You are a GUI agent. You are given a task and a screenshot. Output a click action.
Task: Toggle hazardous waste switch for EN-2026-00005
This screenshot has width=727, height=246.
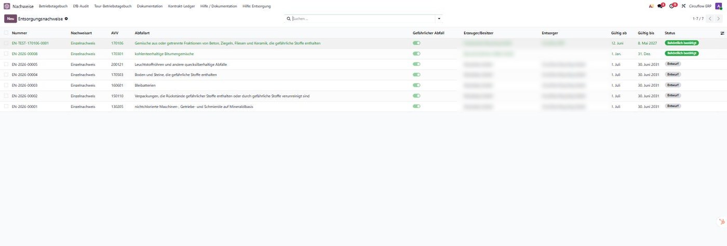click(x=416, y=64)
